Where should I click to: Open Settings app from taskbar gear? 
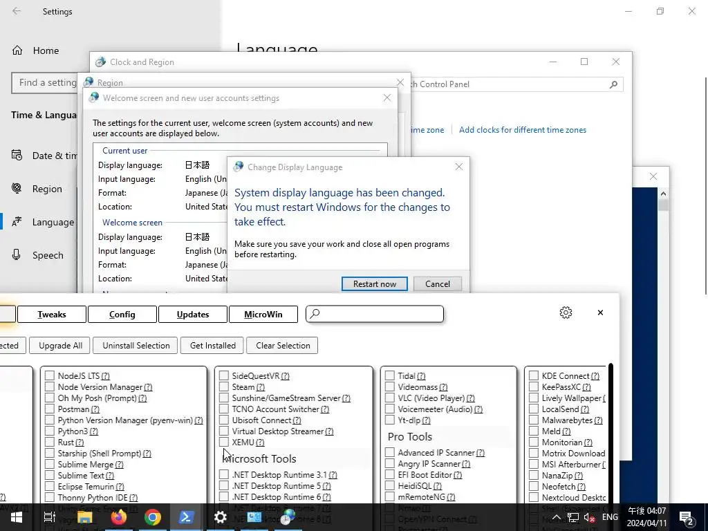tap(221, 517)
